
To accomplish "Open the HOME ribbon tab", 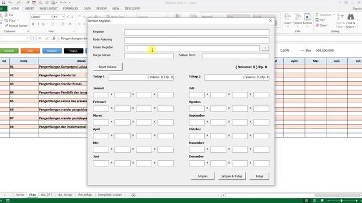I will pos(15,8).
